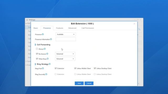Enable the Always call forwarding checkbox
The width and height of the screenshot is (168, 94).
pyautogui.click(x=37, y=49)
